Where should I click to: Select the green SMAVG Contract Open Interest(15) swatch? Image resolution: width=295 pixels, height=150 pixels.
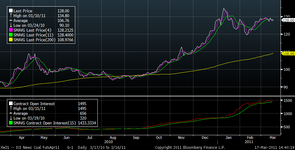coord(11,123)
